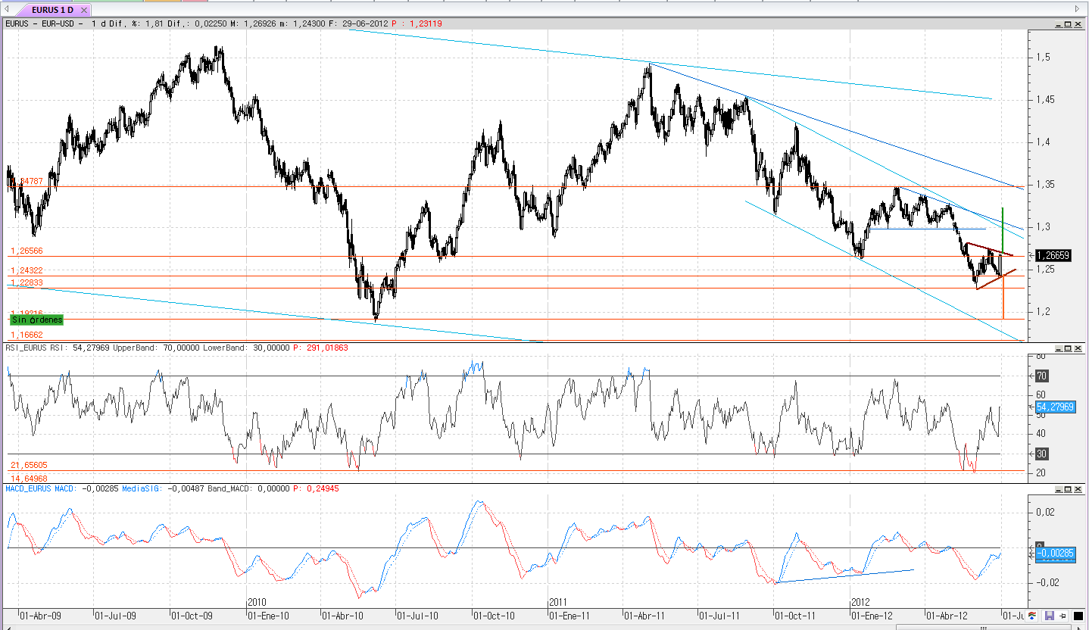Click the 1,5 price axis label
The image size is (1089, 630).
[1044, 58]
